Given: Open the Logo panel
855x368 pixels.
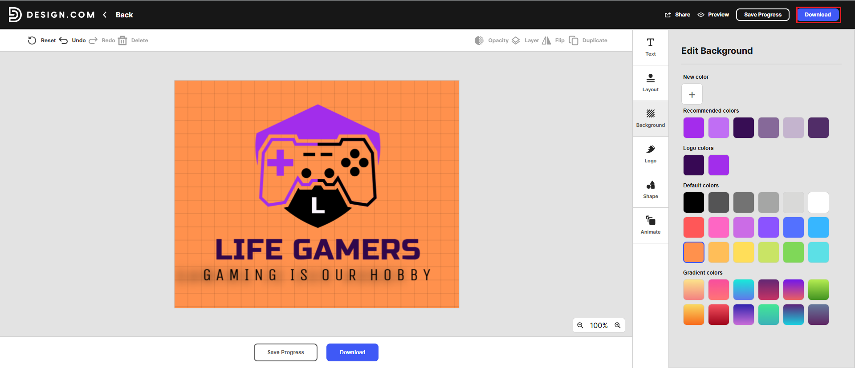Looking at the screenshot, I should point(651,154).
